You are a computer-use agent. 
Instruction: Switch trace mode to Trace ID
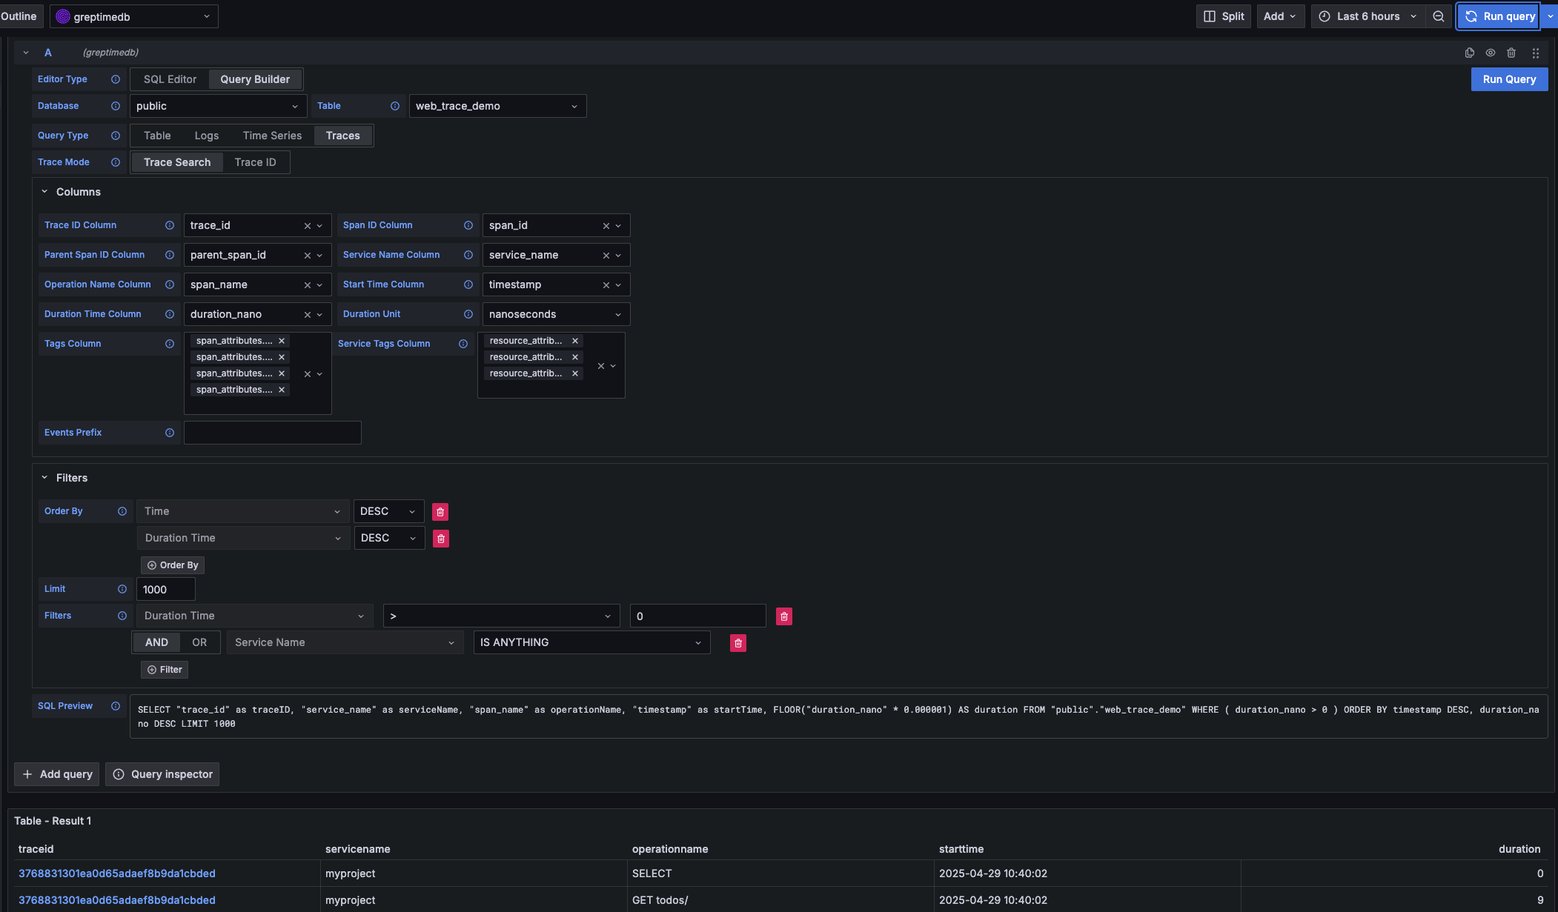(x=255, y=162)
